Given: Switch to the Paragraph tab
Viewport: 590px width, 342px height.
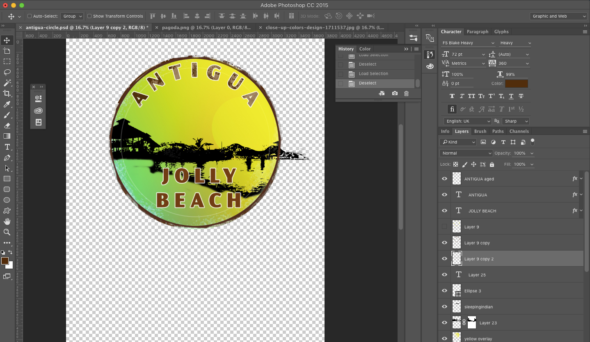Looking at the screenshot, I should point(478,32).
